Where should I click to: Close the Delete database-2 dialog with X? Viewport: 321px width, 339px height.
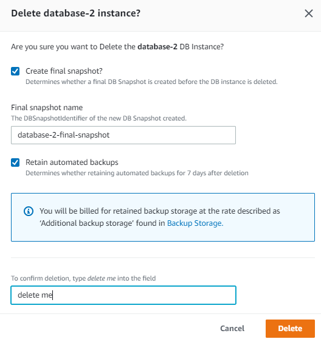coord(309,13)
